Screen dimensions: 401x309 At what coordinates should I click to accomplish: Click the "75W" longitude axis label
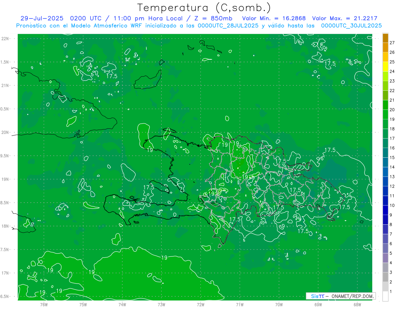coord(83,305)
